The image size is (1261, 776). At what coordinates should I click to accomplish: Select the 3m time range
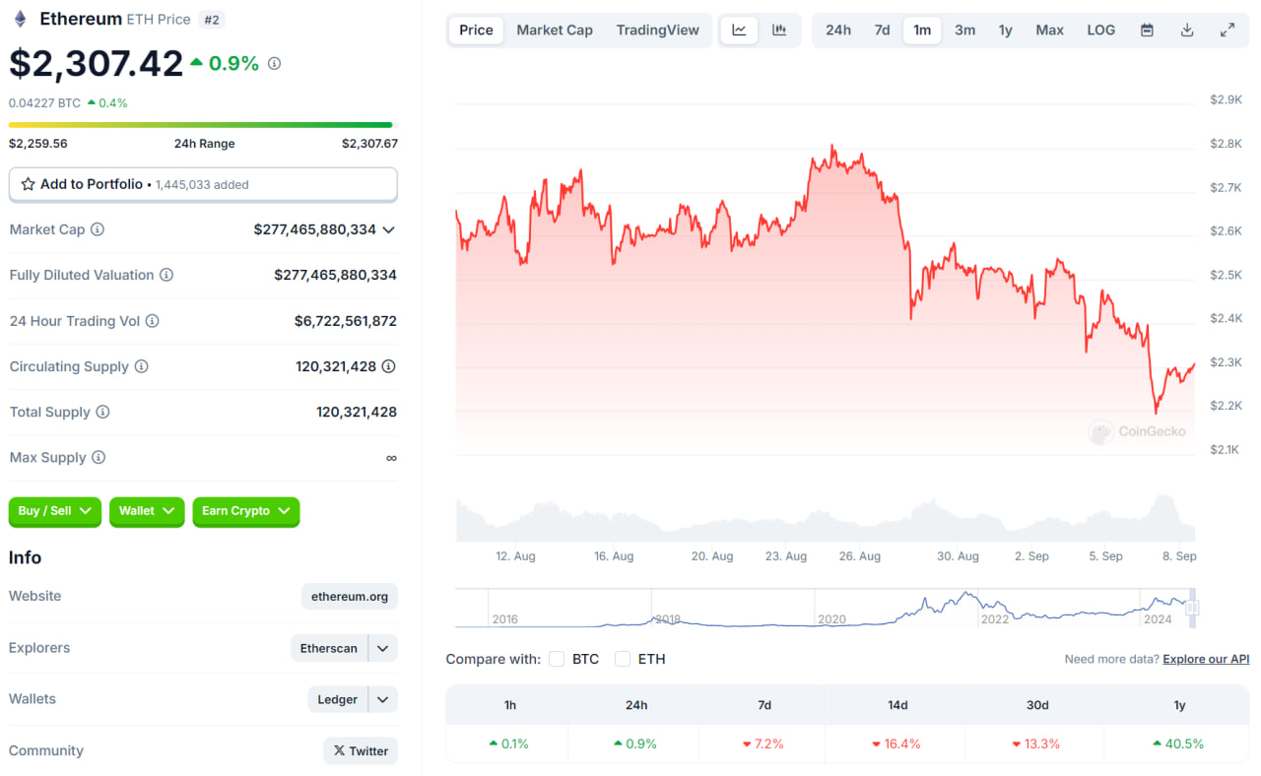coord(965,30)
